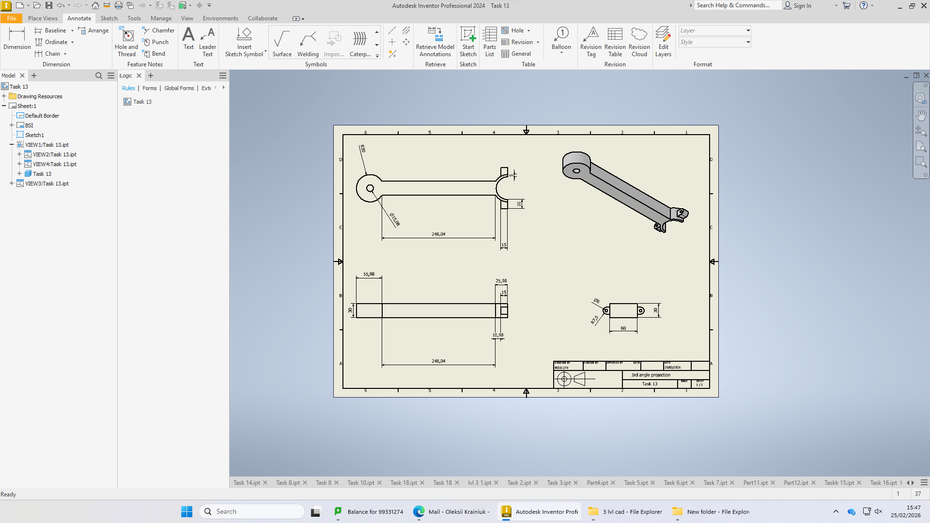930x523 pixels.
Task: Open the Style dropdown list
Action: click(x=714, y=42)
